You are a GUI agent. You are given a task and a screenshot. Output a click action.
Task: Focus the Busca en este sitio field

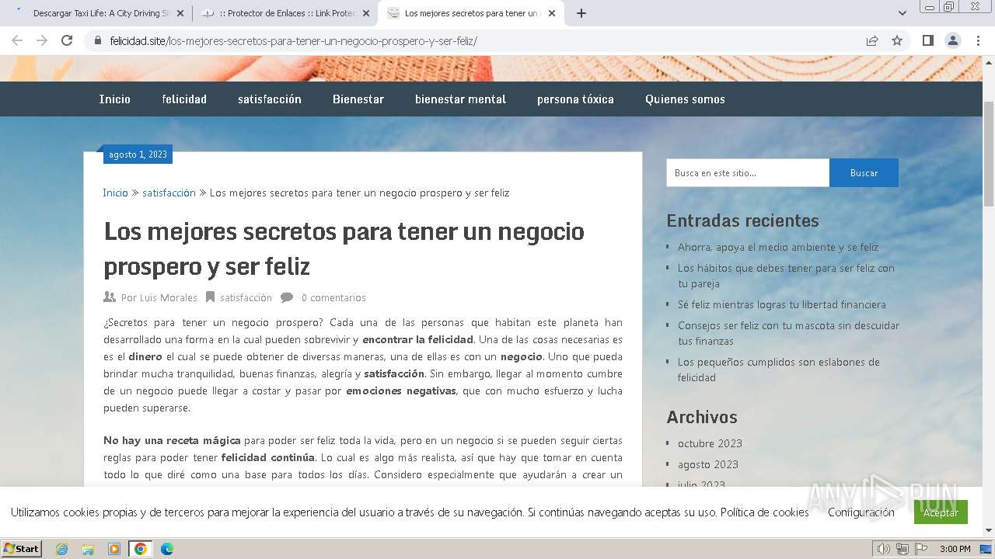[x=748, y=173]
